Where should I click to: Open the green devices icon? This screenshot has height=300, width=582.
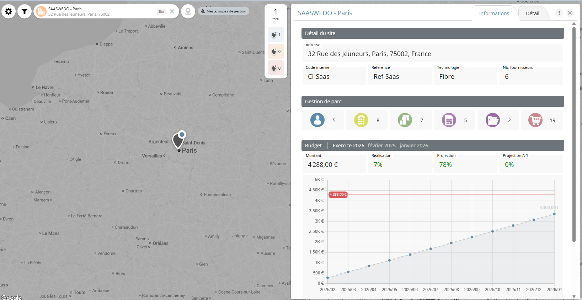[405, 120]
